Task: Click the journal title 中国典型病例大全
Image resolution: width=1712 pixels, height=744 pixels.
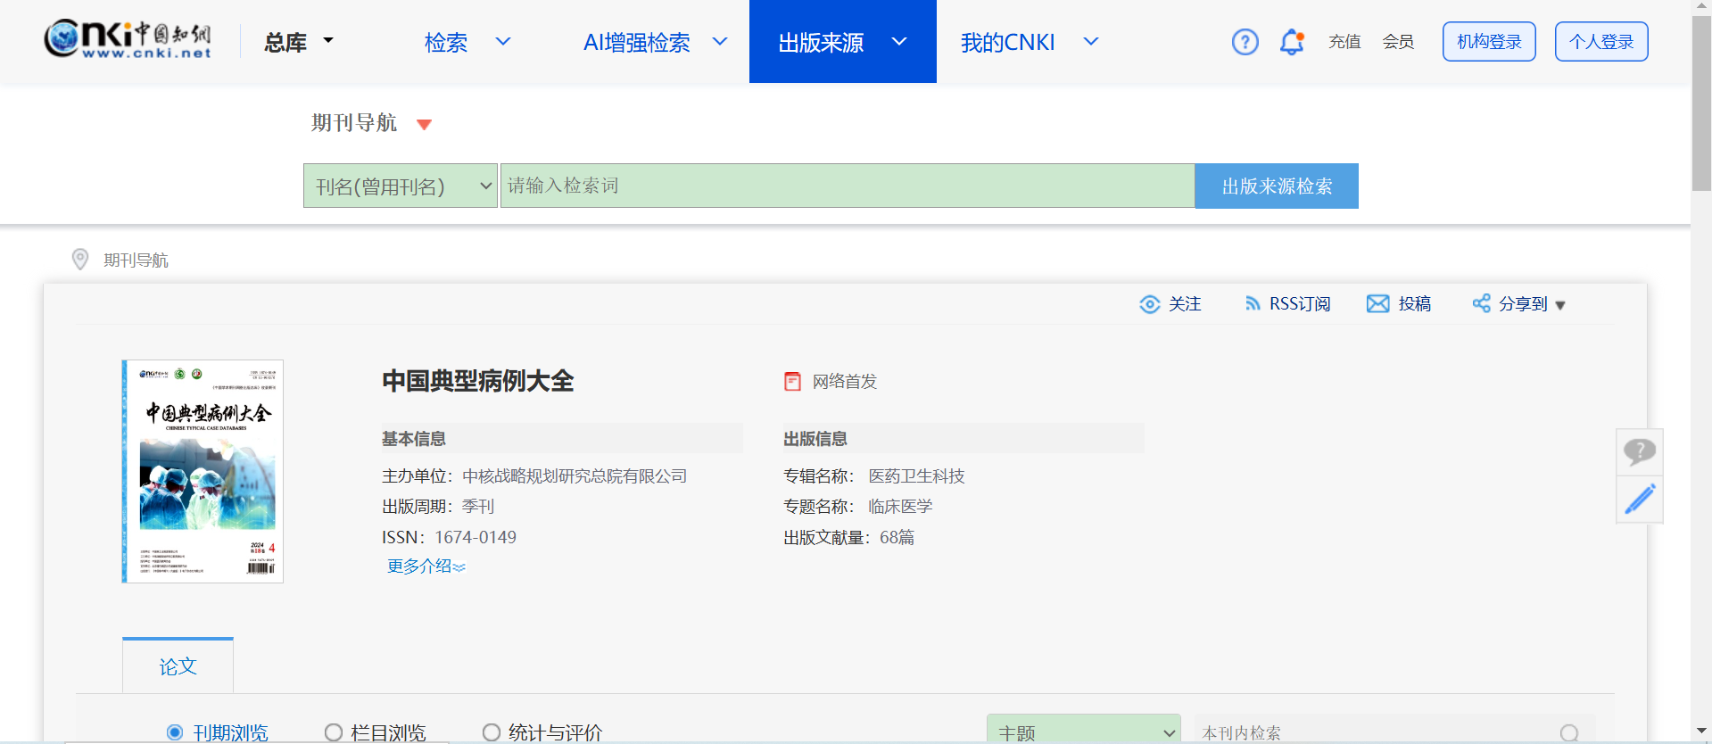Action: tap(478, 382)
